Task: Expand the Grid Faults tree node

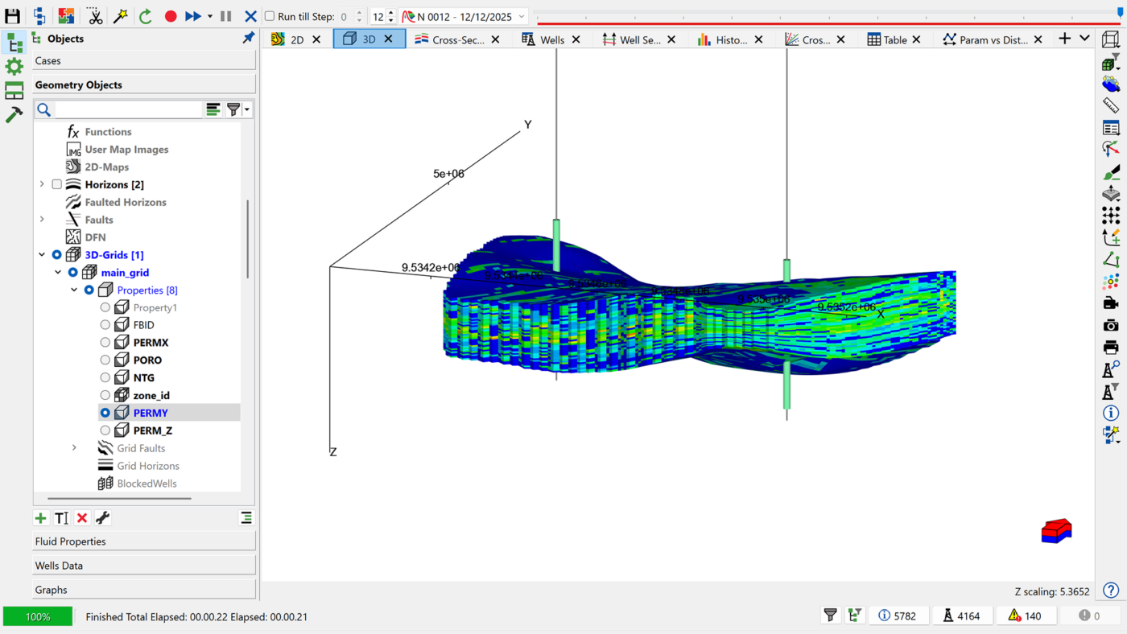Action: 74,448
